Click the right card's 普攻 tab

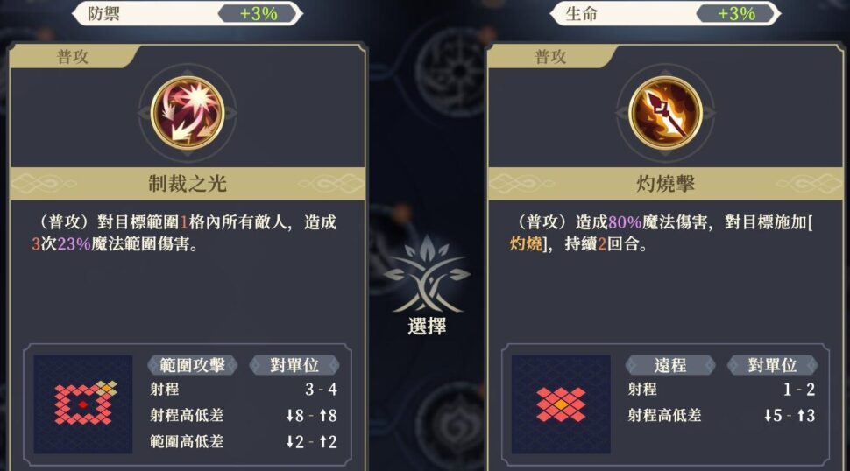551,56
